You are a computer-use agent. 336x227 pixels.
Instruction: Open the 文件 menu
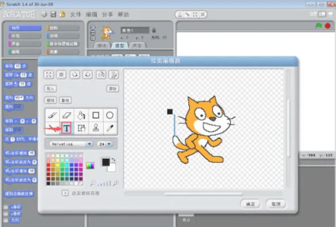75,15
